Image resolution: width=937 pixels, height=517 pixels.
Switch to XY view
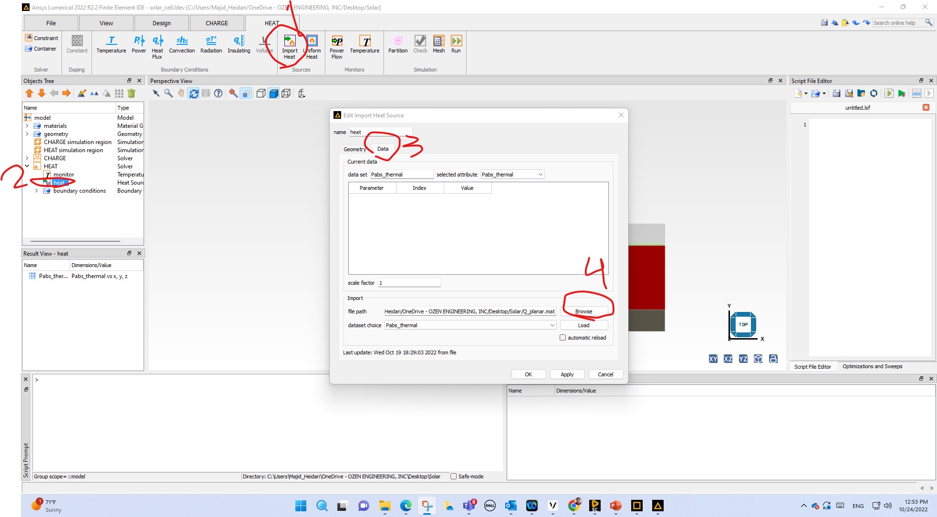(x=713, y=359)
